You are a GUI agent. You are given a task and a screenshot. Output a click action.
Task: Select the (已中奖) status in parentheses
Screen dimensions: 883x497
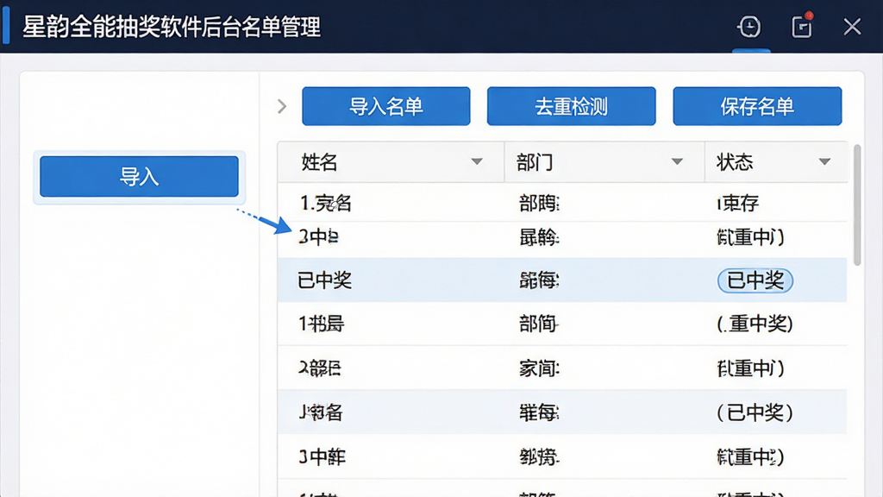coord(755,413)
